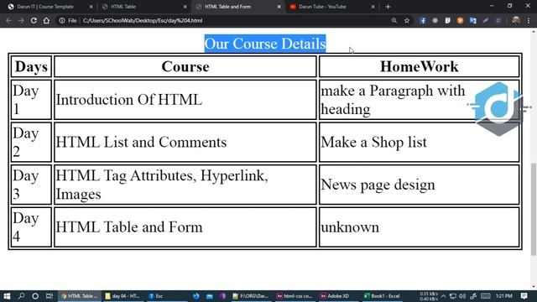Open the purple feather extension icon
Viewport: 537px width, 302px height.
click(x=486, y=20)
